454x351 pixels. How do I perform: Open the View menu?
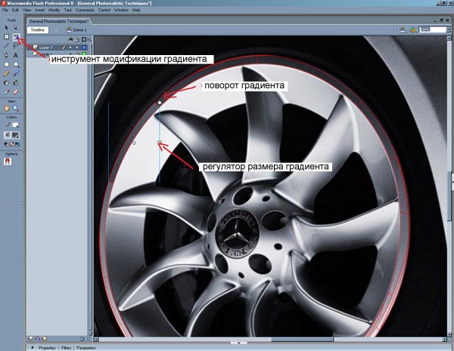point(27,10)
